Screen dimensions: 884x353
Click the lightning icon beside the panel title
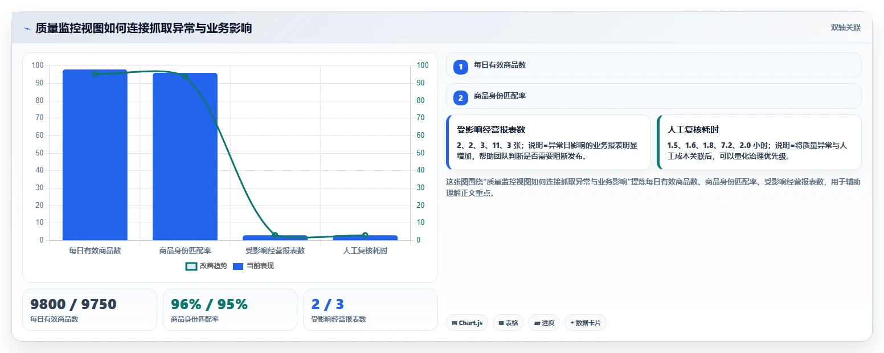[27, 28]
